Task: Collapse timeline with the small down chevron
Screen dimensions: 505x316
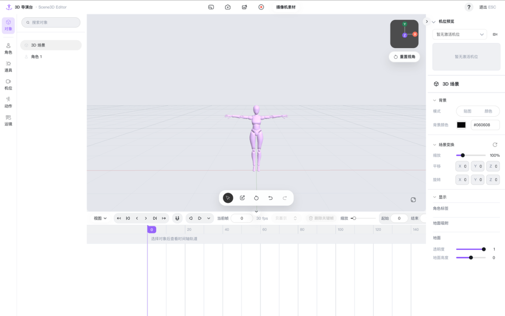Action: pos(256,211)
